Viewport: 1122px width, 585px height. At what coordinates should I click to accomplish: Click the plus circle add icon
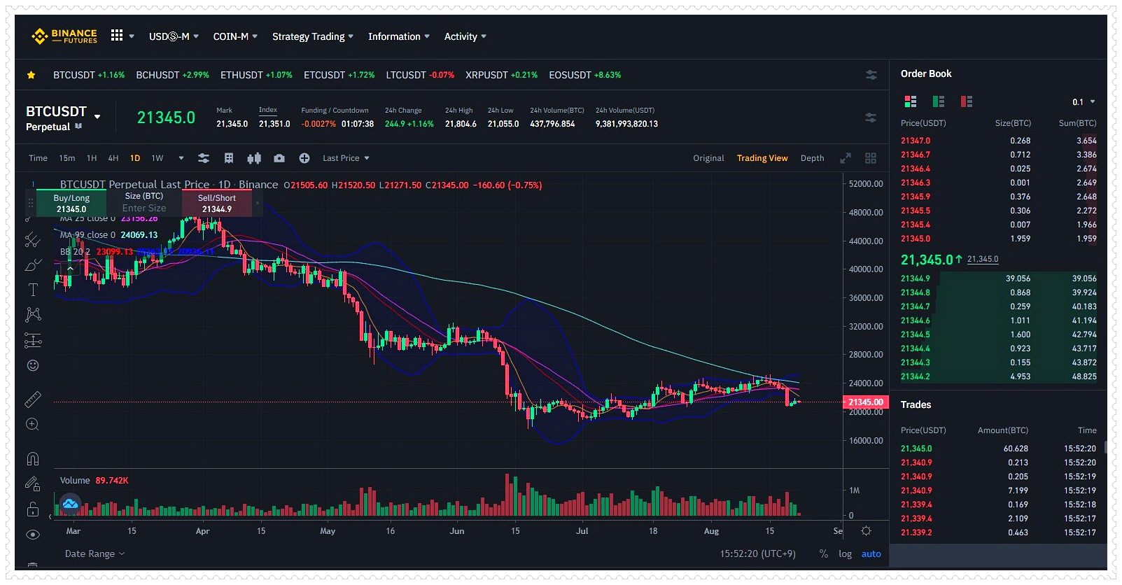[x=304, y=158]
